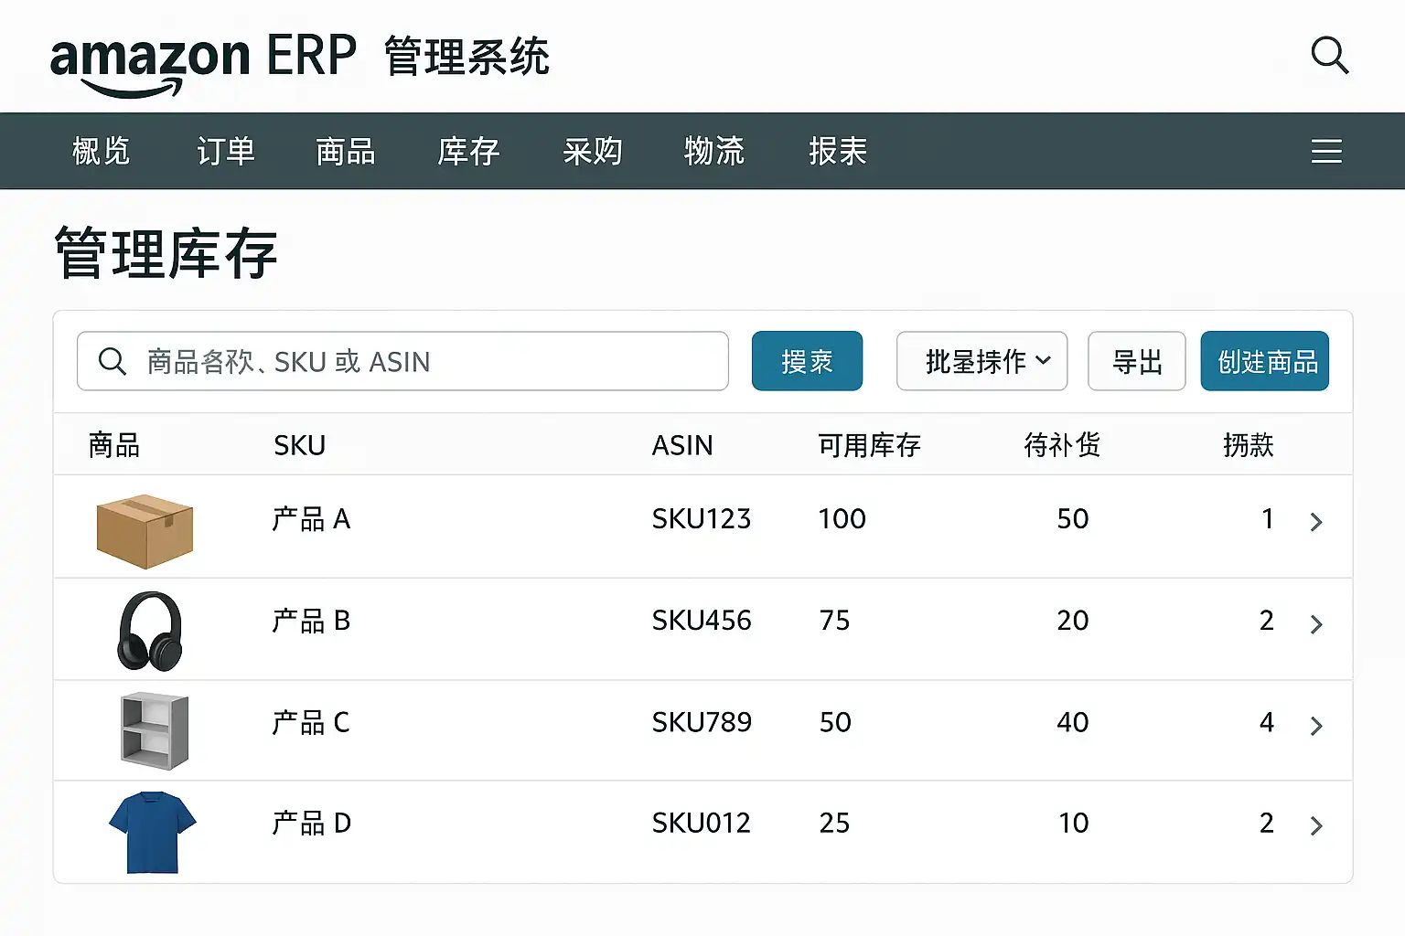The height and width of the screenshot is (936, 1405).
Task: Click the SKU789 cell
Action: (x=702, y=722)
